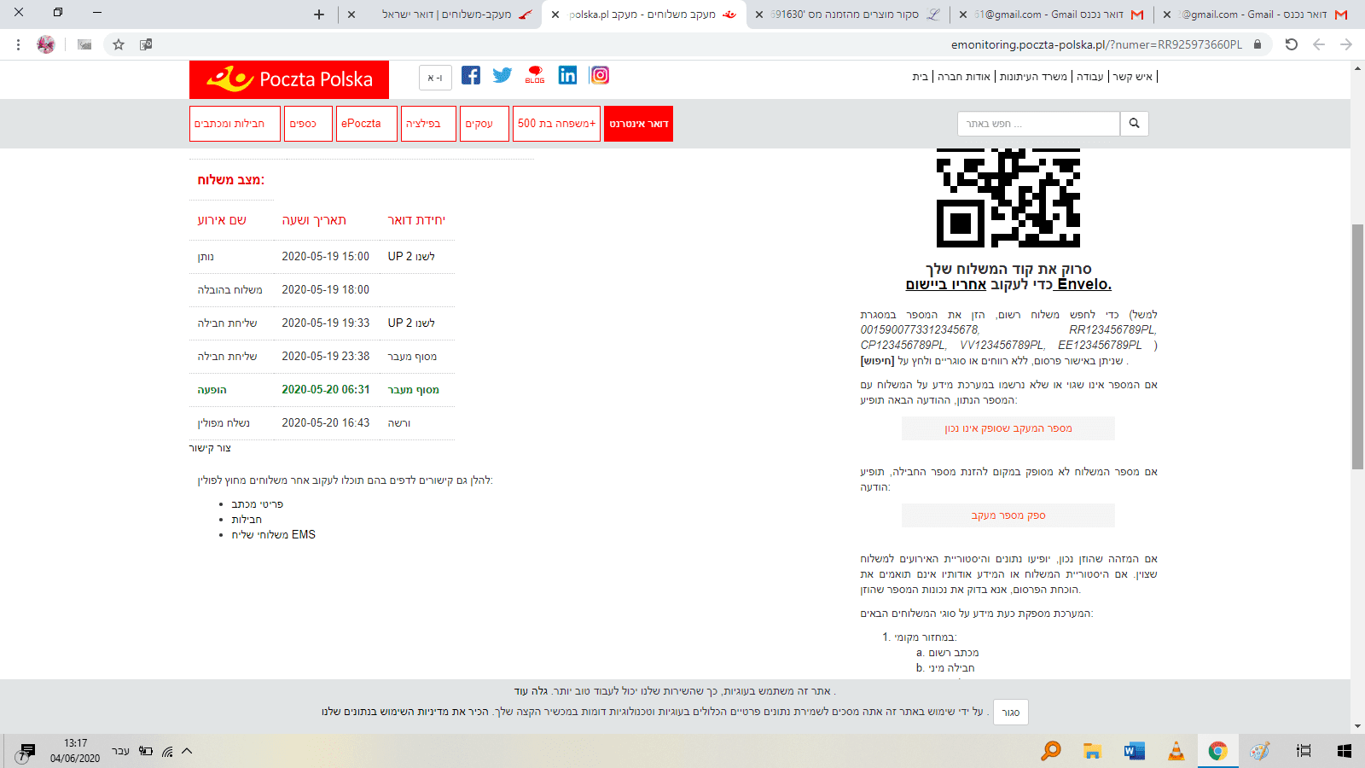Open the LinkedIn icon in the header

pos(567,76)
